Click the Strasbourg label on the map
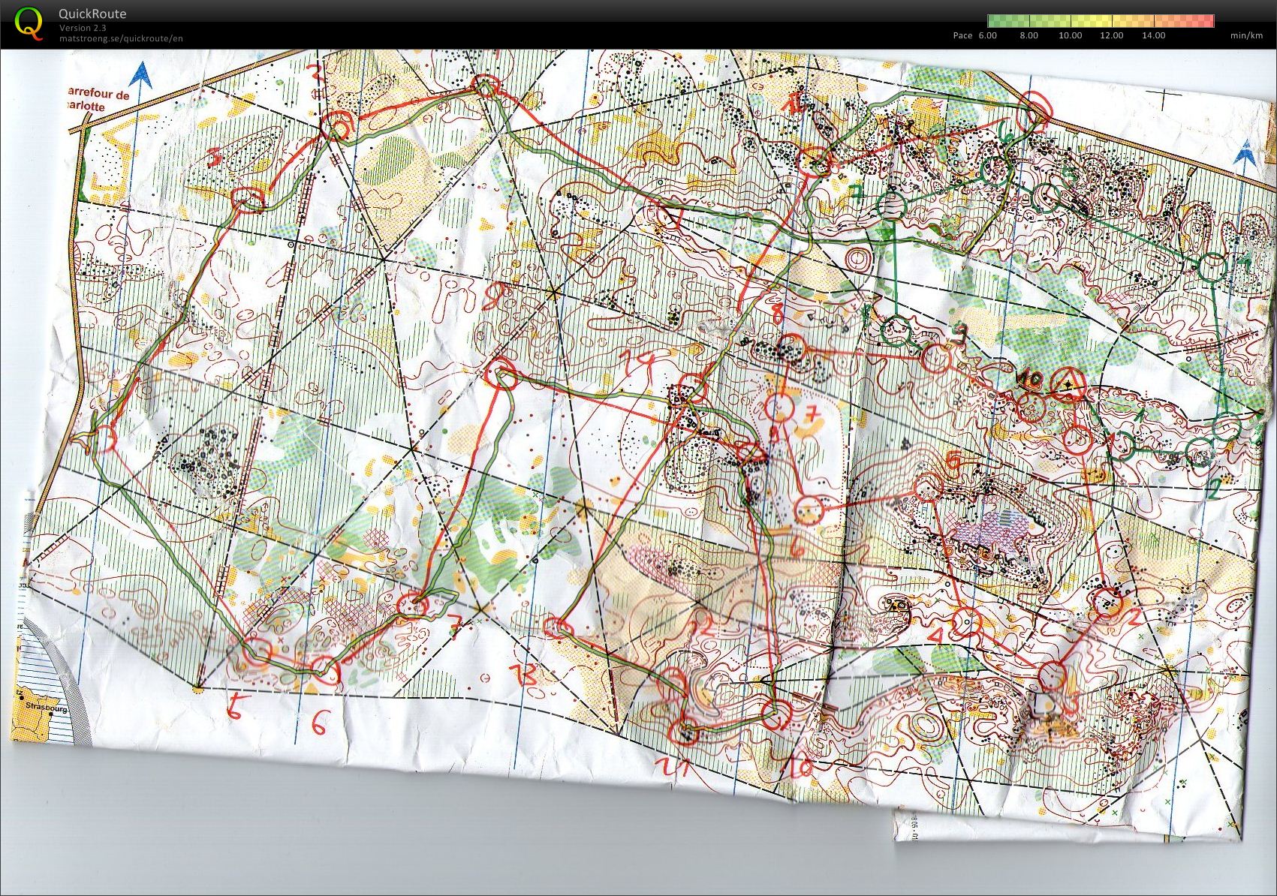This screenshot has height=896, width=1277. 46,707
